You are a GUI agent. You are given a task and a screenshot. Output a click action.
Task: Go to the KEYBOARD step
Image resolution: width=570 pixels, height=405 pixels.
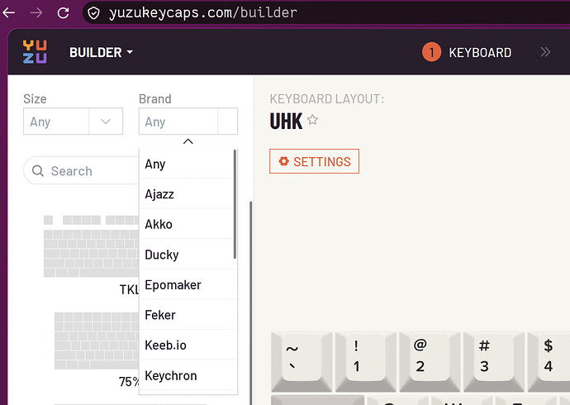(480, 52)
